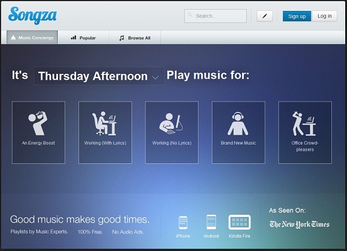Click the concierge bell icon

[13, 37]
